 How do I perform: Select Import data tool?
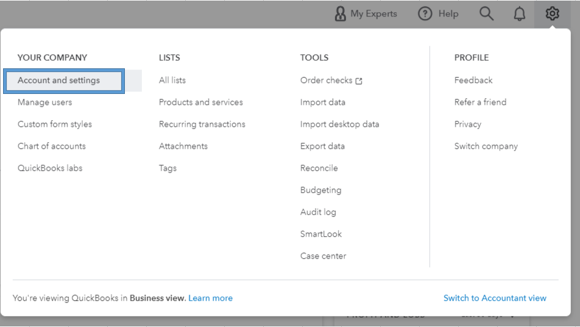coord(322,102)
